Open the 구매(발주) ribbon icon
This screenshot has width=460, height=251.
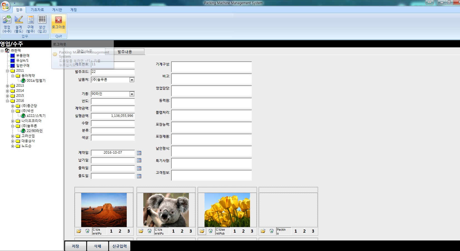(30, 24)
